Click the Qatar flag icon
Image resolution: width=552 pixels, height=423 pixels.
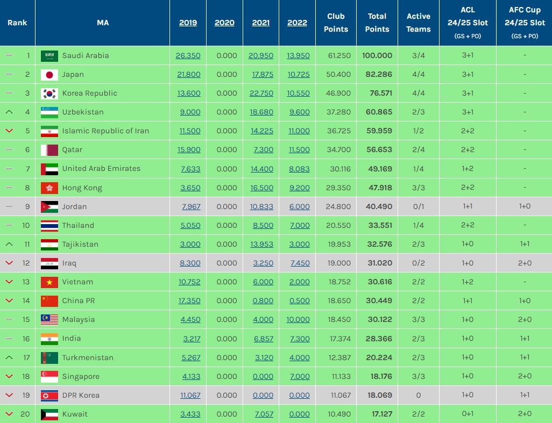click(x=49, y=150)
